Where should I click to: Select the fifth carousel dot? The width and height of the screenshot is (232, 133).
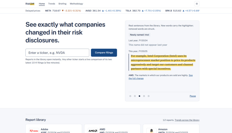point(149,96)
